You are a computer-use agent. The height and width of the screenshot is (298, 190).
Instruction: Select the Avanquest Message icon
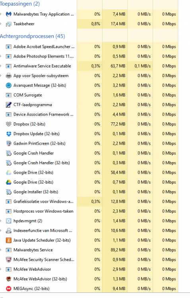pyautogui.click(x=9, y=85)
